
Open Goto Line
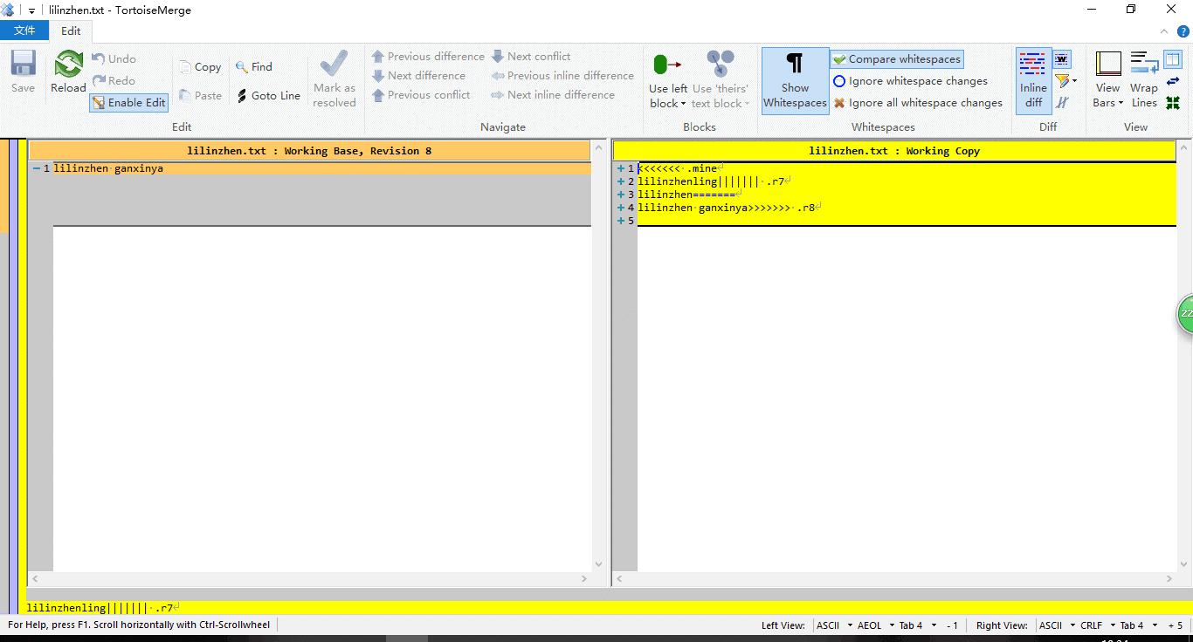tap(268, 95)
